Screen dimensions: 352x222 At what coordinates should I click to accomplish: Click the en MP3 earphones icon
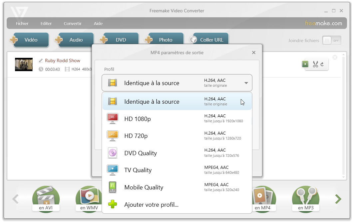pyautogui.click(x=305, y=199)
